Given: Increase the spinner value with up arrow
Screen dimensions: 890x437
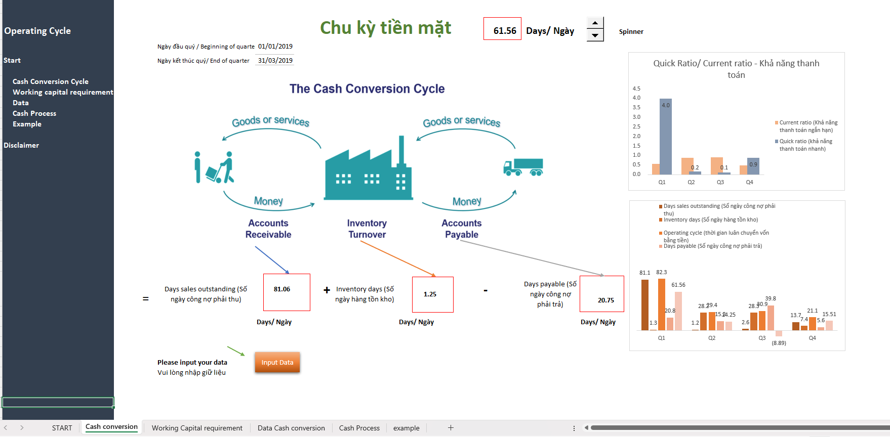Looking at the screenshot, I should (595, 23).
